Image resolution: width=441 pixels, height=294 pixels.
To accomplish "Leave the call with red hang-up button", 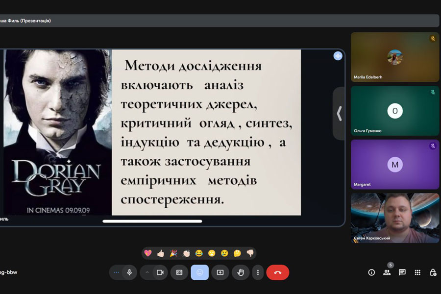I will click(x=278, y=272).
